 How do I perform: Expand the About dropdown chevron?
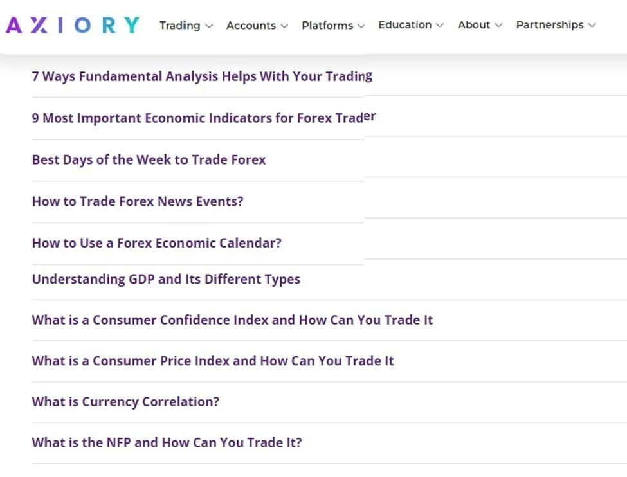coord(498,26)
